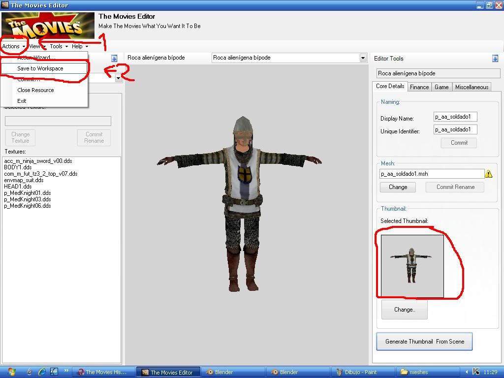Select com_m_fut_tz3_2_top_v07.dds texture
This screenshot has height=378, width=504.
(41, 174)
